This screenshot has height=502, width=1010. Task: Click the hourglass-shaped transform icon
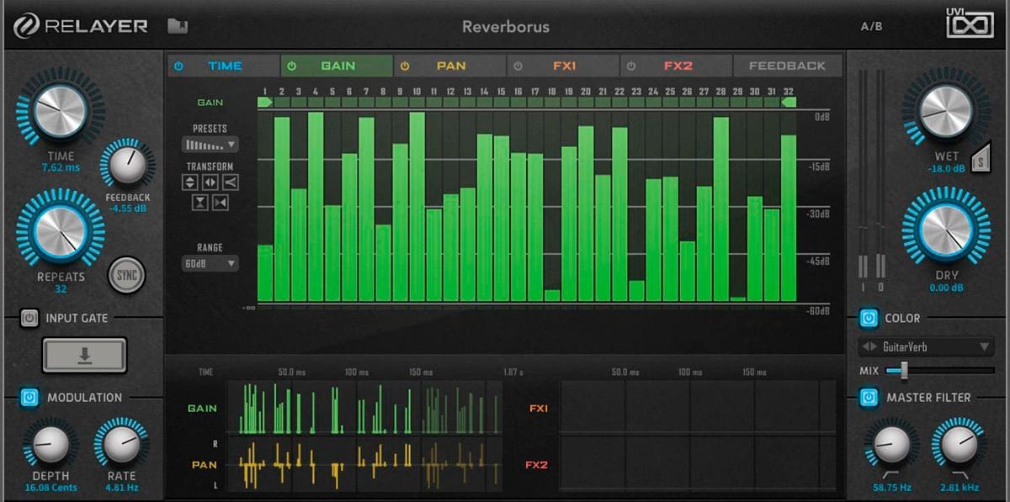[200, 202]
